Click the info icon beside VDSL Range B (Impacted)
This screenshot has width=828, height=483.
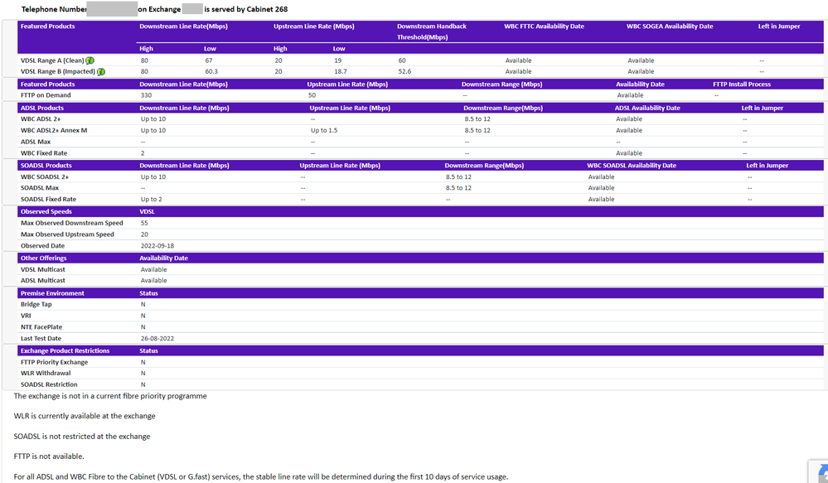point(101,72)
